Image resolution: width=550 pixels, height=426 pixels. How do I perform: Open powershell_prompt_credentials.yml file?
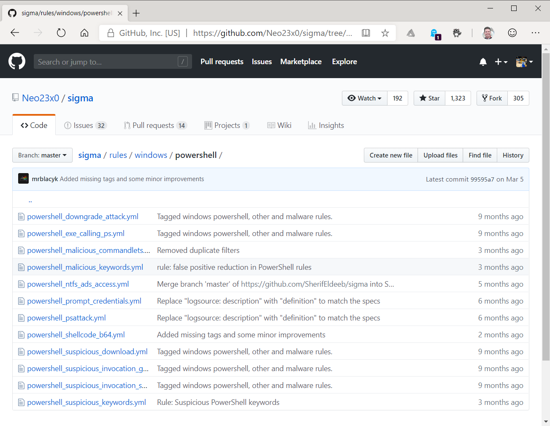point(84,301)
